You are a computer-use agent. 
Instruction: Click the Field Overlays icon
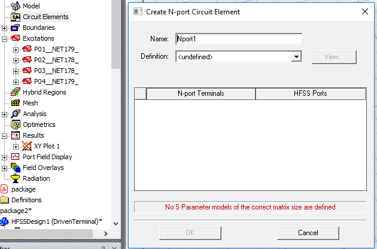(16, 168)
